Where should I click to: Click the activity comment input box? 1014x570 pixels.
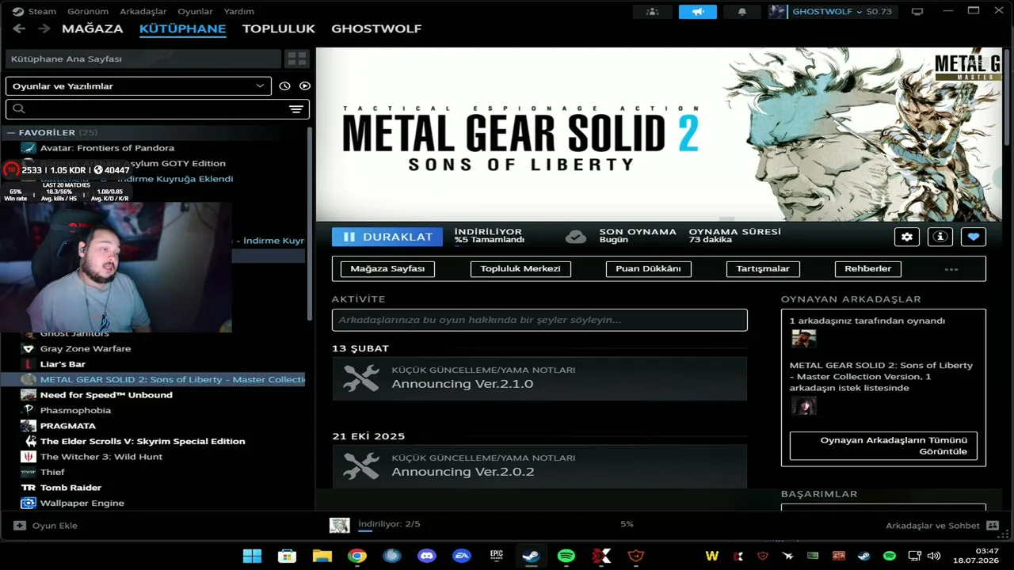(x=539, y=320)
